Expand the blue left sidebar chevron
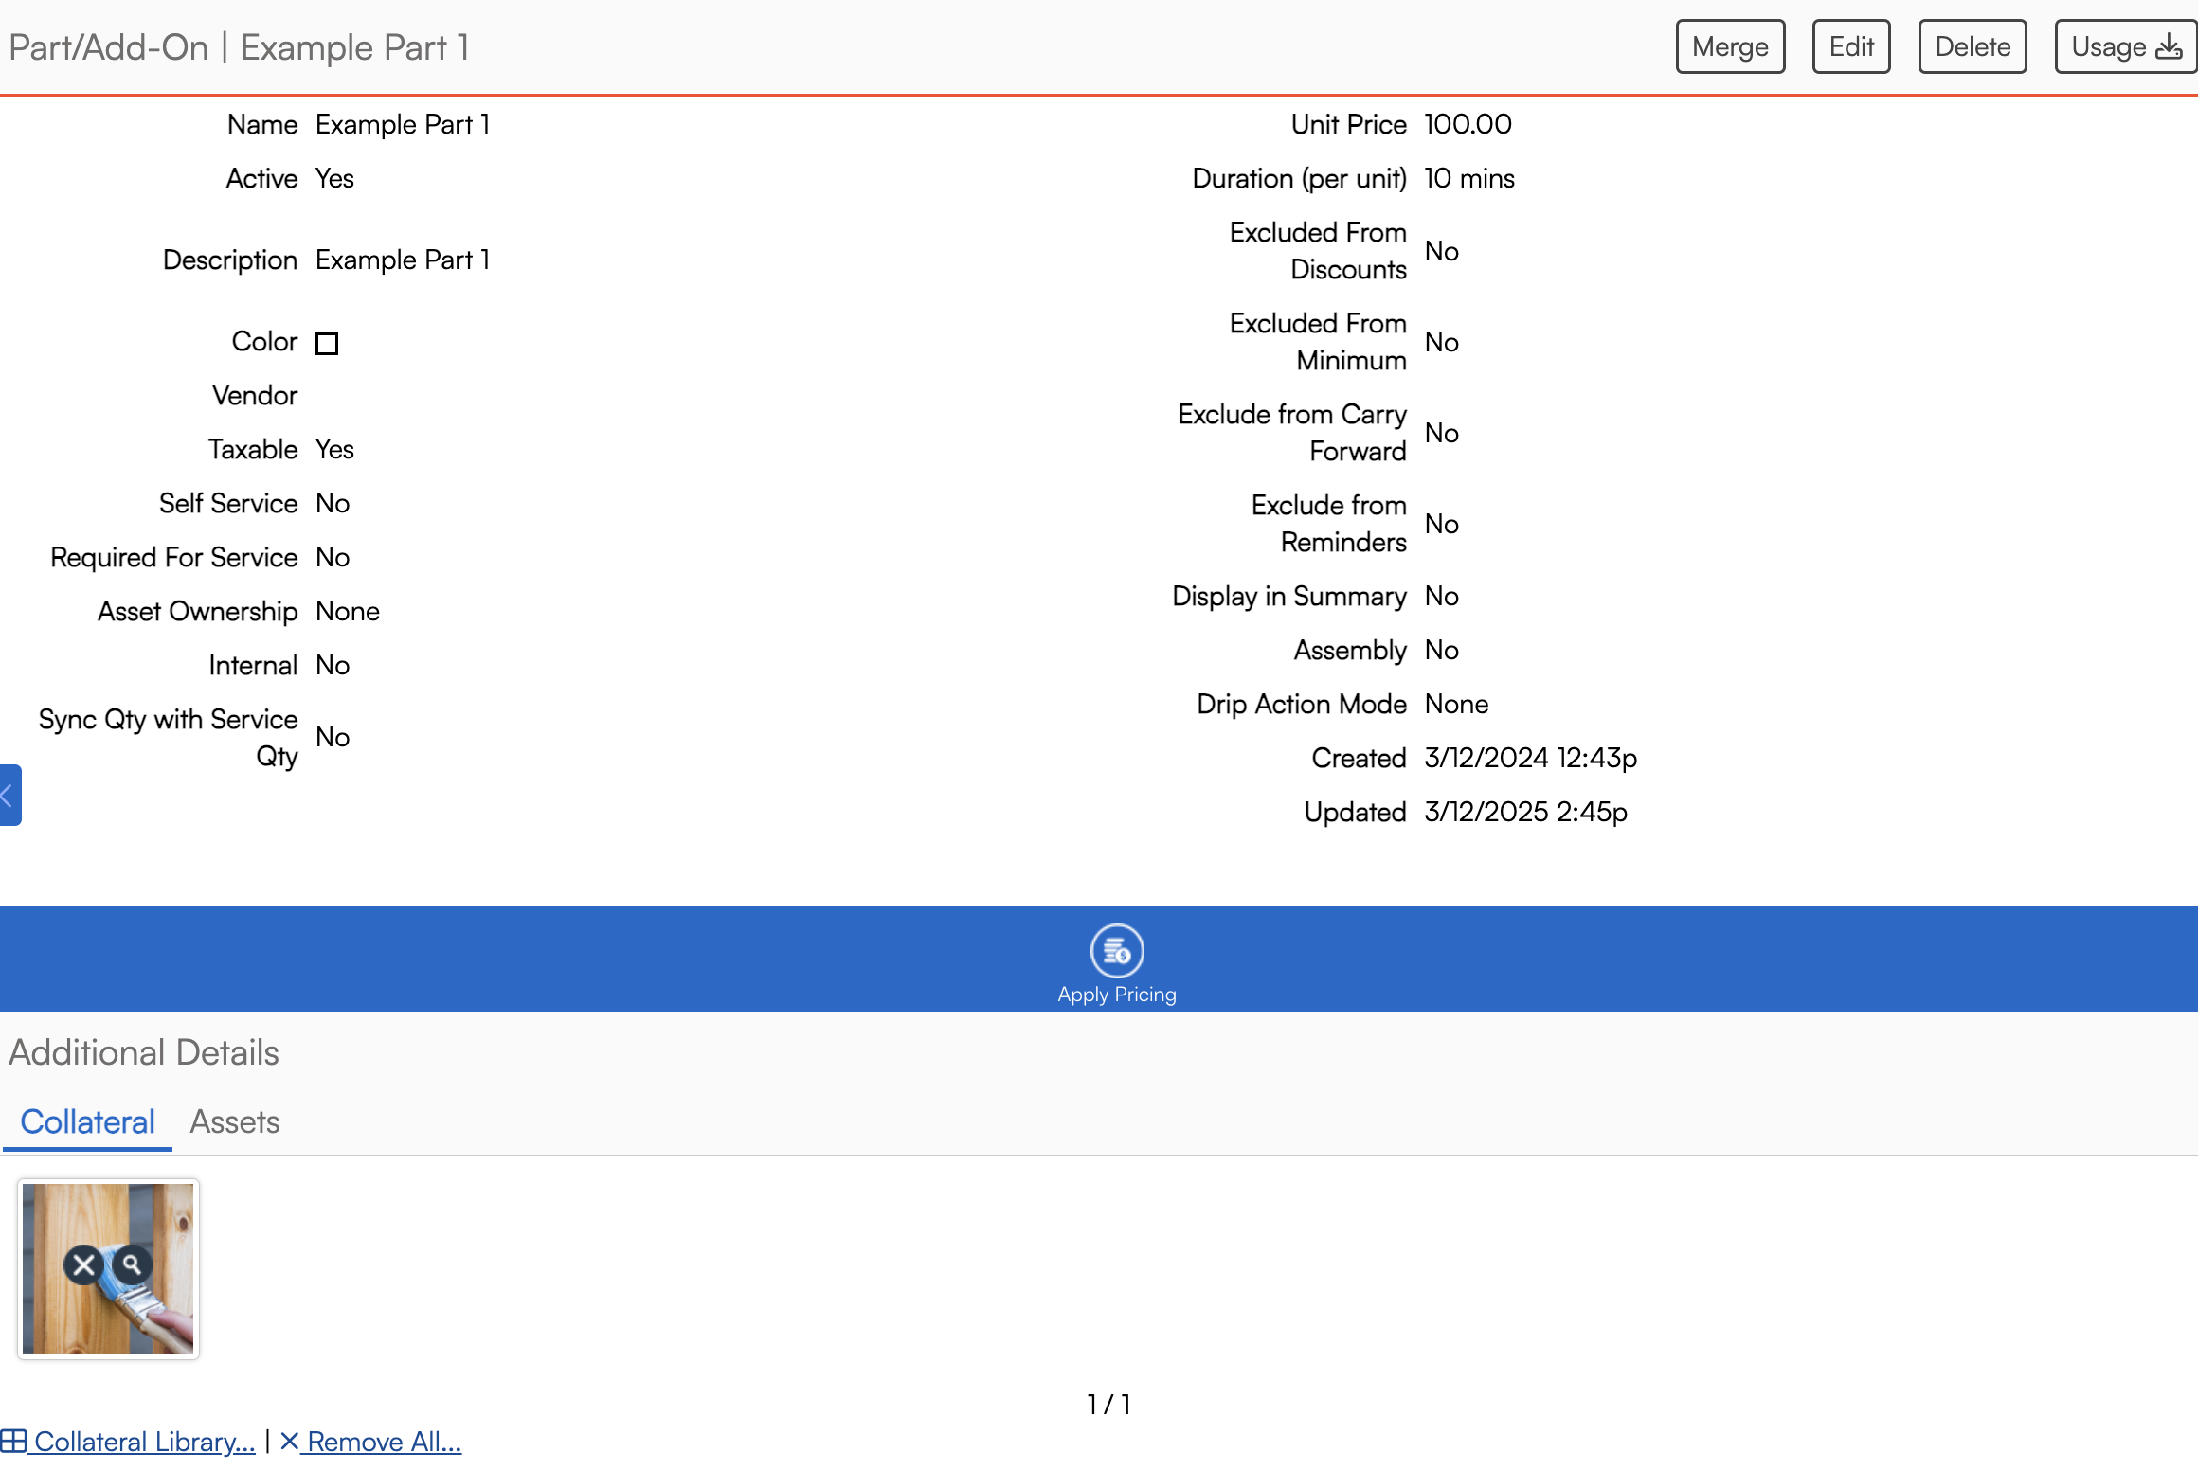This screenshot has width=2198, height=1470. tap(9, 795)
